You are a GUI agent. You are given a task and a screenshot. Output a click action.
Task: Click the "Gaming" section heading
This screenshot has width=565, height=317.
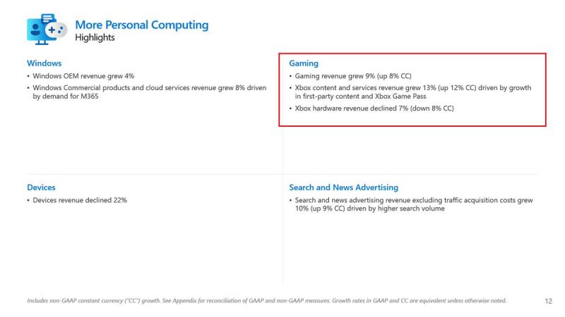click(x=304, y=63)
